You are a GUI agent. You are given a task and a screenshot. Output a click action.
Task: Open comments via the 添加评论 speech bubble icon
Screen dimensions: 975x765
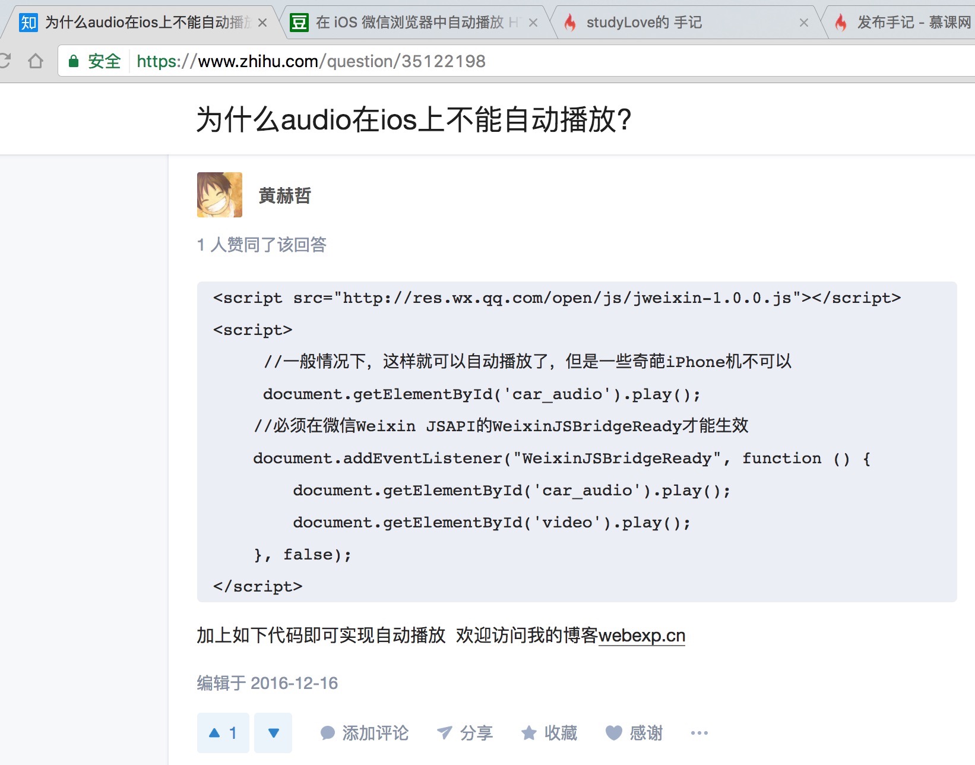tap(327, 733)
